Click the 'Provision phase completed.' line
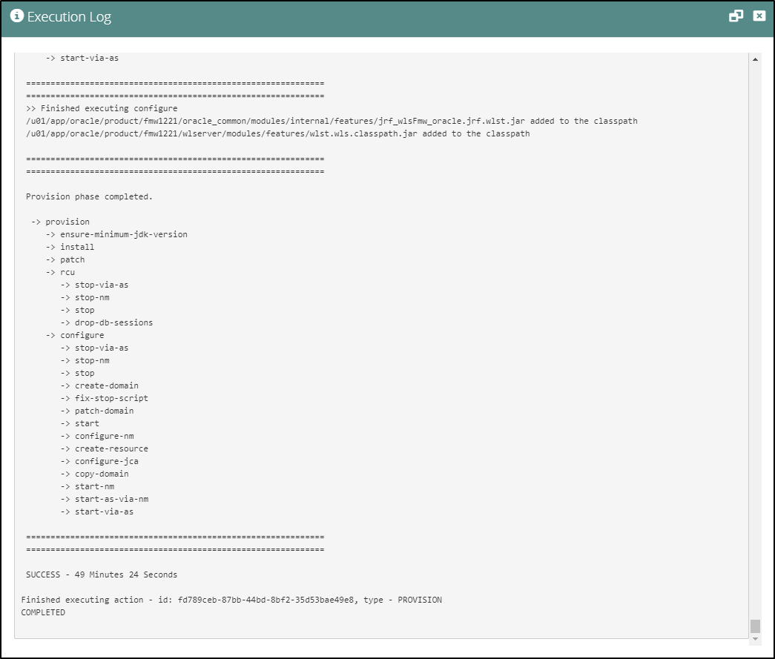Screen dimensions: 775x659 click(x=89, y=196)
